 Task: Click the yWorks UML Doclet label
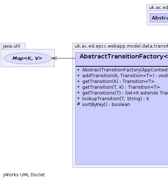pyautogui.click(x=24, y=175)
